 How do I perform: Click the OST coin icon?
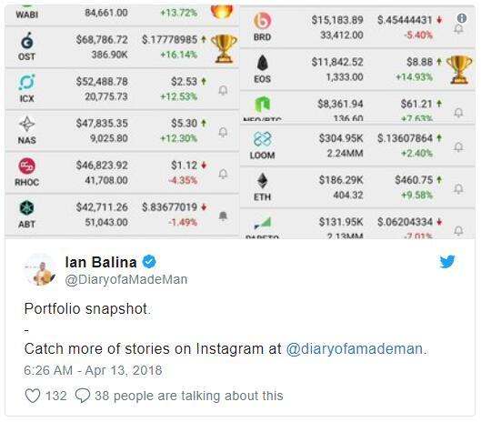coord(27,41)
